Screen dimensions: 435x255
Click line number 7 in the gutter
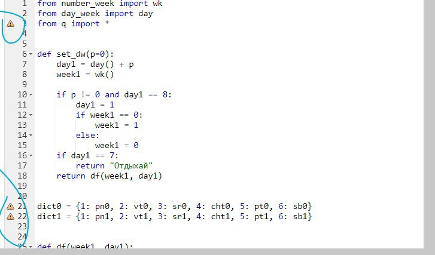25,64
